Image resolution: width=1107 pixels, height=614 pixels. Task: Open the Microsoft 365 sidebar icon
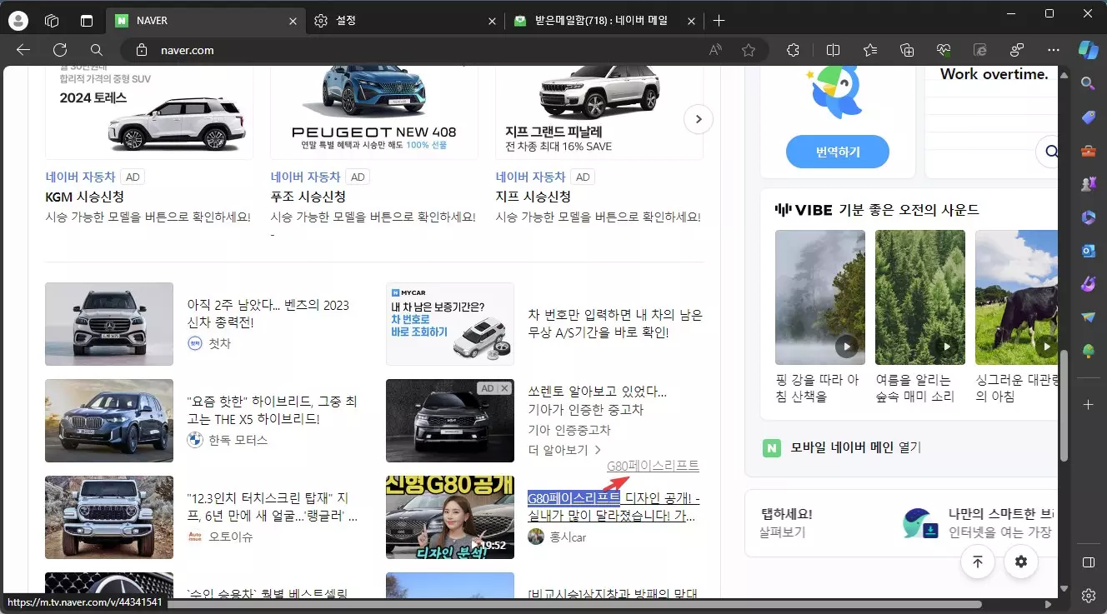pos(1089,217)
